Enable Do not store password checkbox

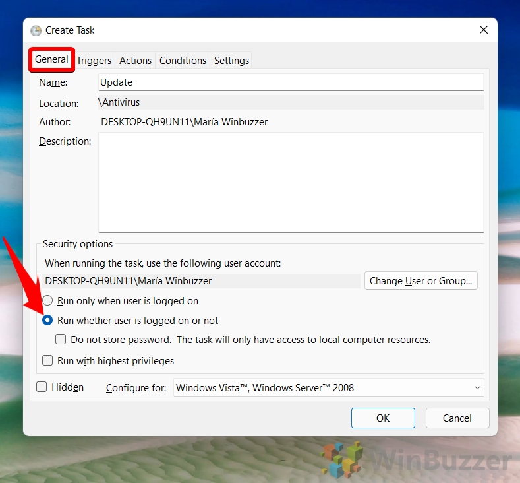(61, 340)
